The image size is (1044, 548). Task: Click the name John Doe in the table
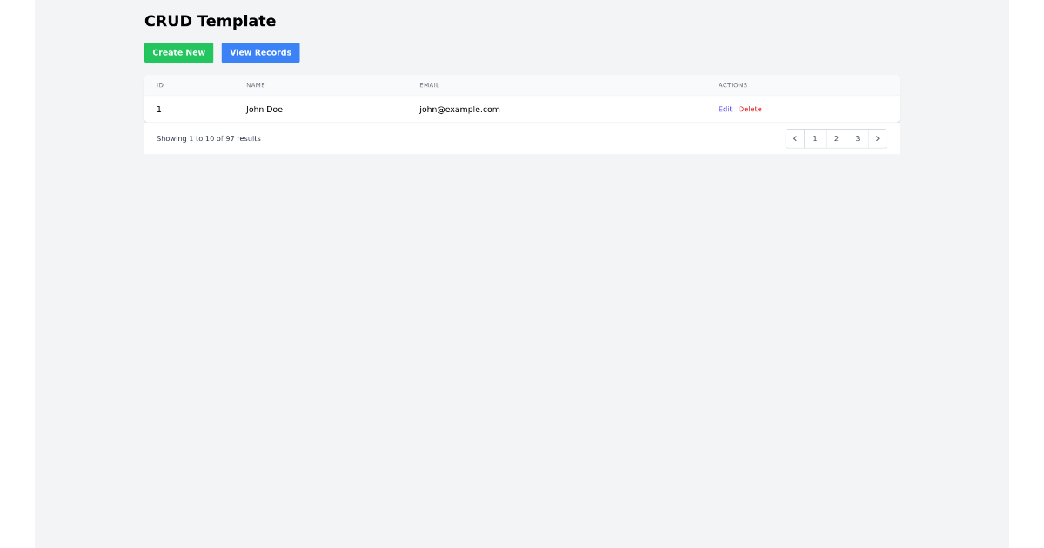point(264,109)
